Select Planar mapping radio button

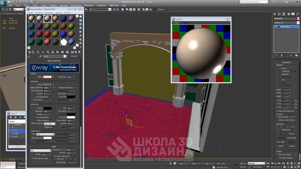click(x=280, y=69)
